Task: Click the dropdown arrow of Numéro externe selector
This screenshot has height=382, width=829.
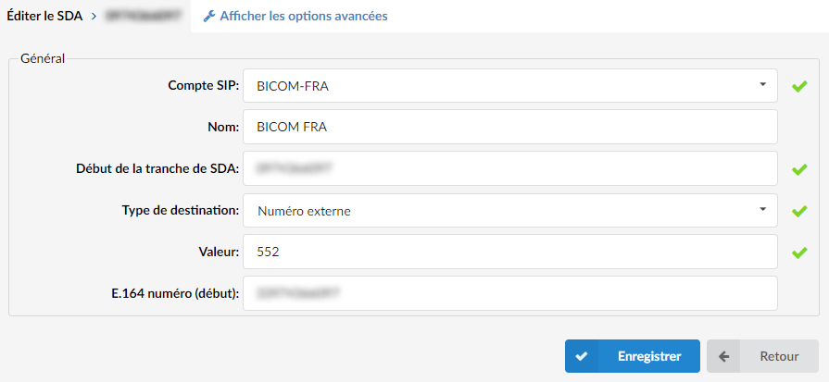Action: [x=762, y=209]
